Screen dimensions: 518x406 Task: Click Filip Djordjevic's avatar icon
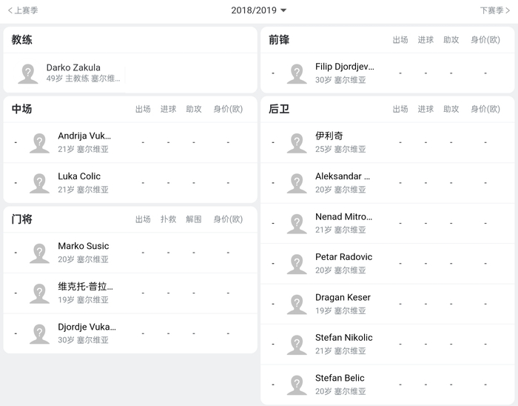pos(297,73)
